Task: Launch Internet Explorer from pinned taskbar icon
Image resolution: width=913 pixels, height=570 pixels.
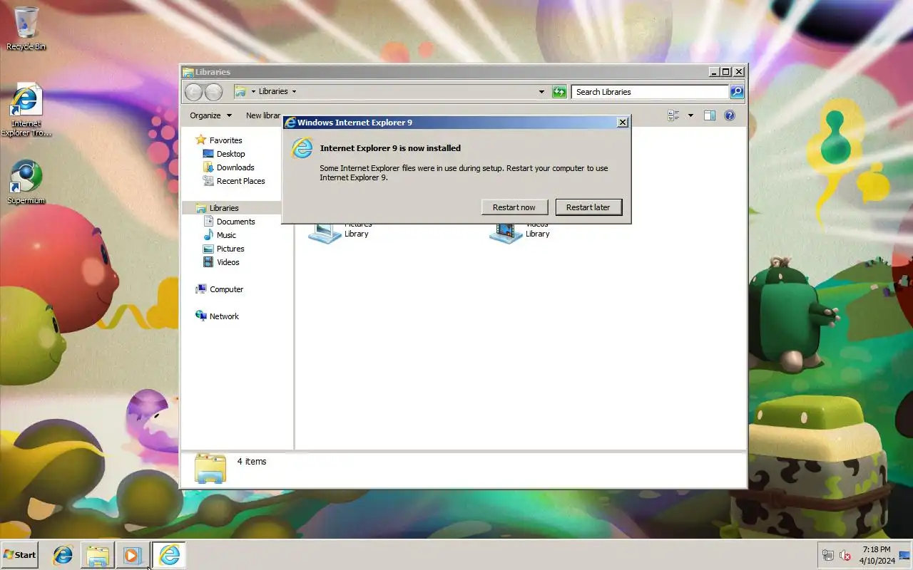Action: pos(63,555)
